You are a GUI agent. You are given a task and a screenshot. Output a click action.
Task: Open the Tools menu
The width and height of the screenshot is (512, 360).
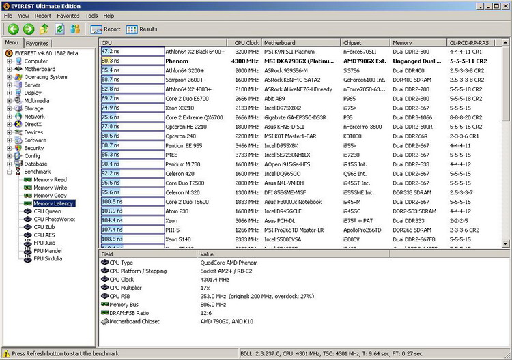(x=91, y=16)
